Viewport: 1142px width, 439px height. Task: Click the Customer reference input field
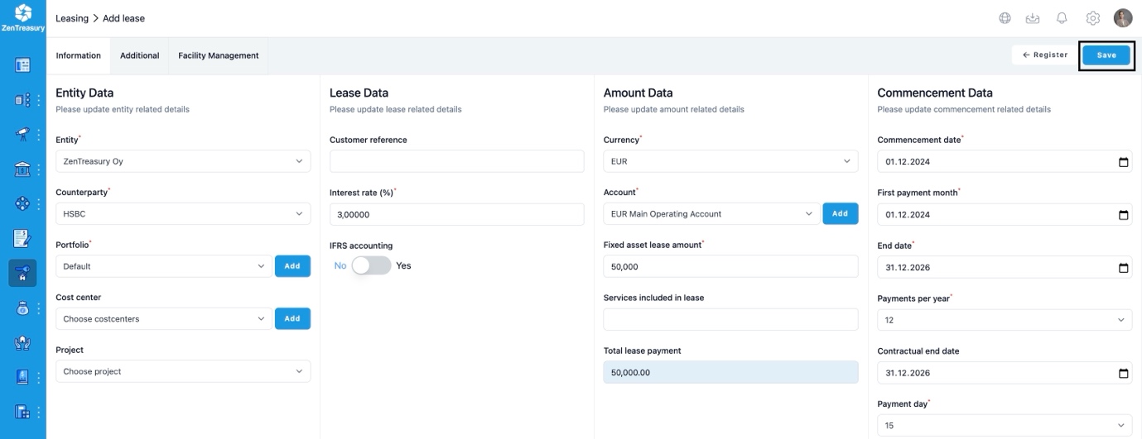[456, 161]
